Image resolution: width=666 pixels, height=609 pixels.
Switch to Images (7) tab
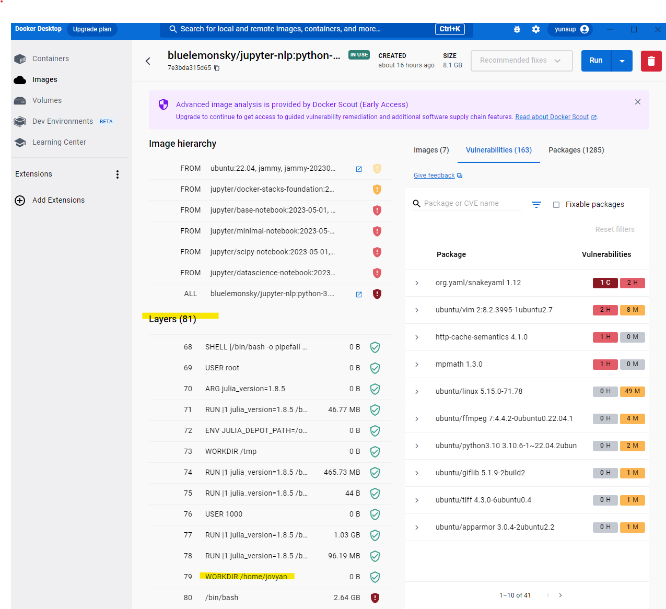pyautogui.click(x=431, y=150)
